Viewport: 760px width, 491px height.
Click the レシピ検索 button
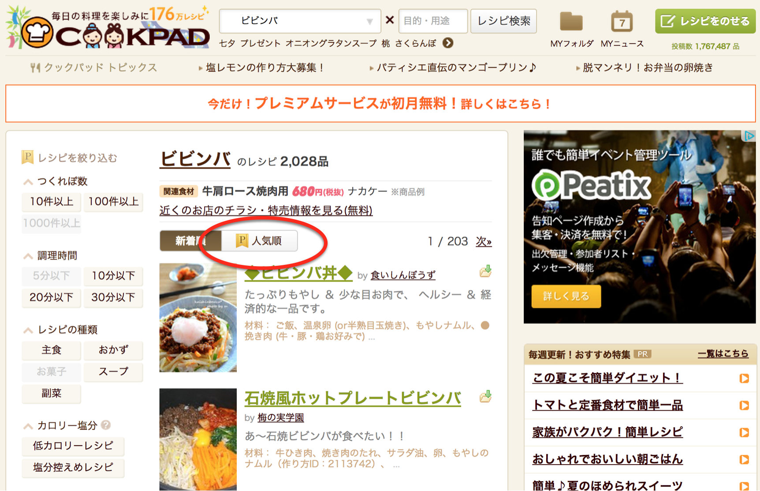(503, 21)
